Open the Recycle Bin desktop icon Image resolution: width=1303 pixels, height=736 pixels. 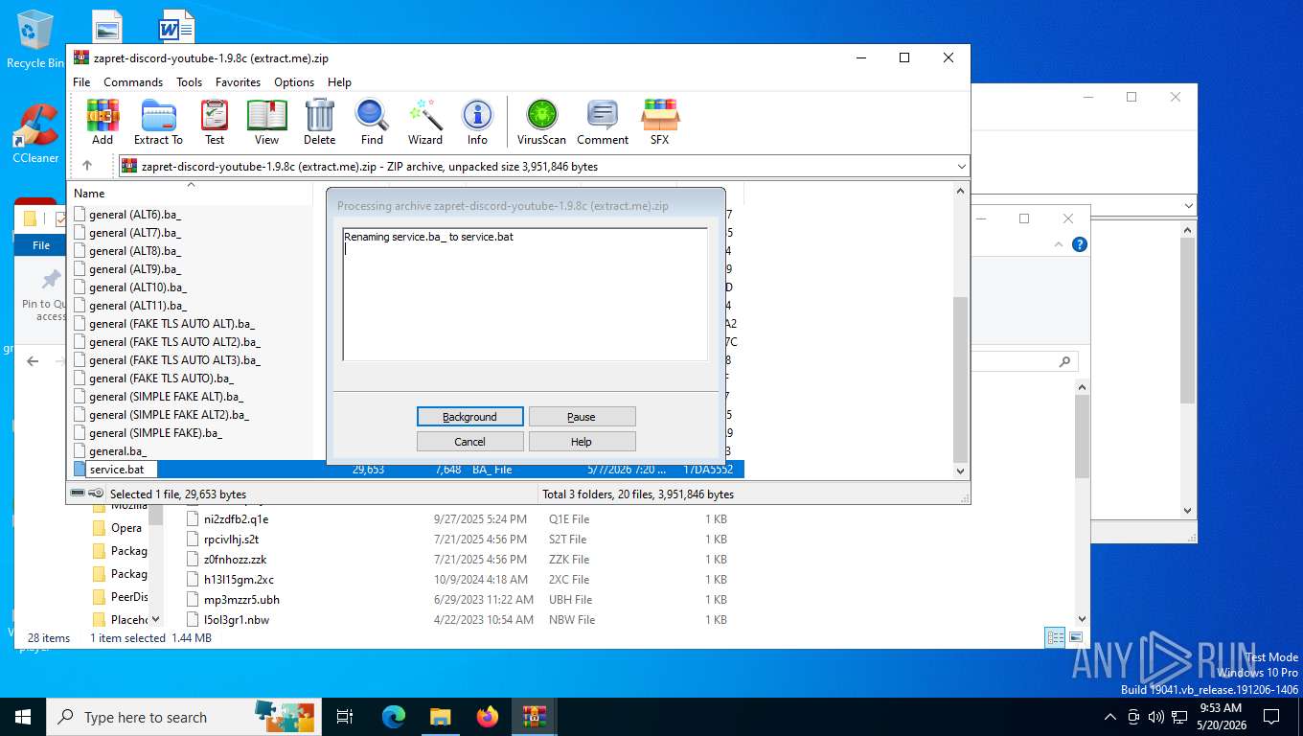[35, 38]
